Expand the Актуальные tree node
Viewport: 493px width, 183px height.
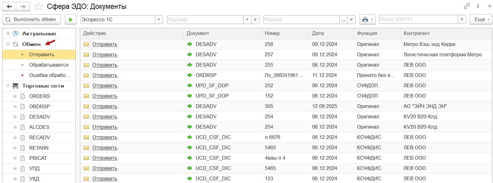pos(8,33)
